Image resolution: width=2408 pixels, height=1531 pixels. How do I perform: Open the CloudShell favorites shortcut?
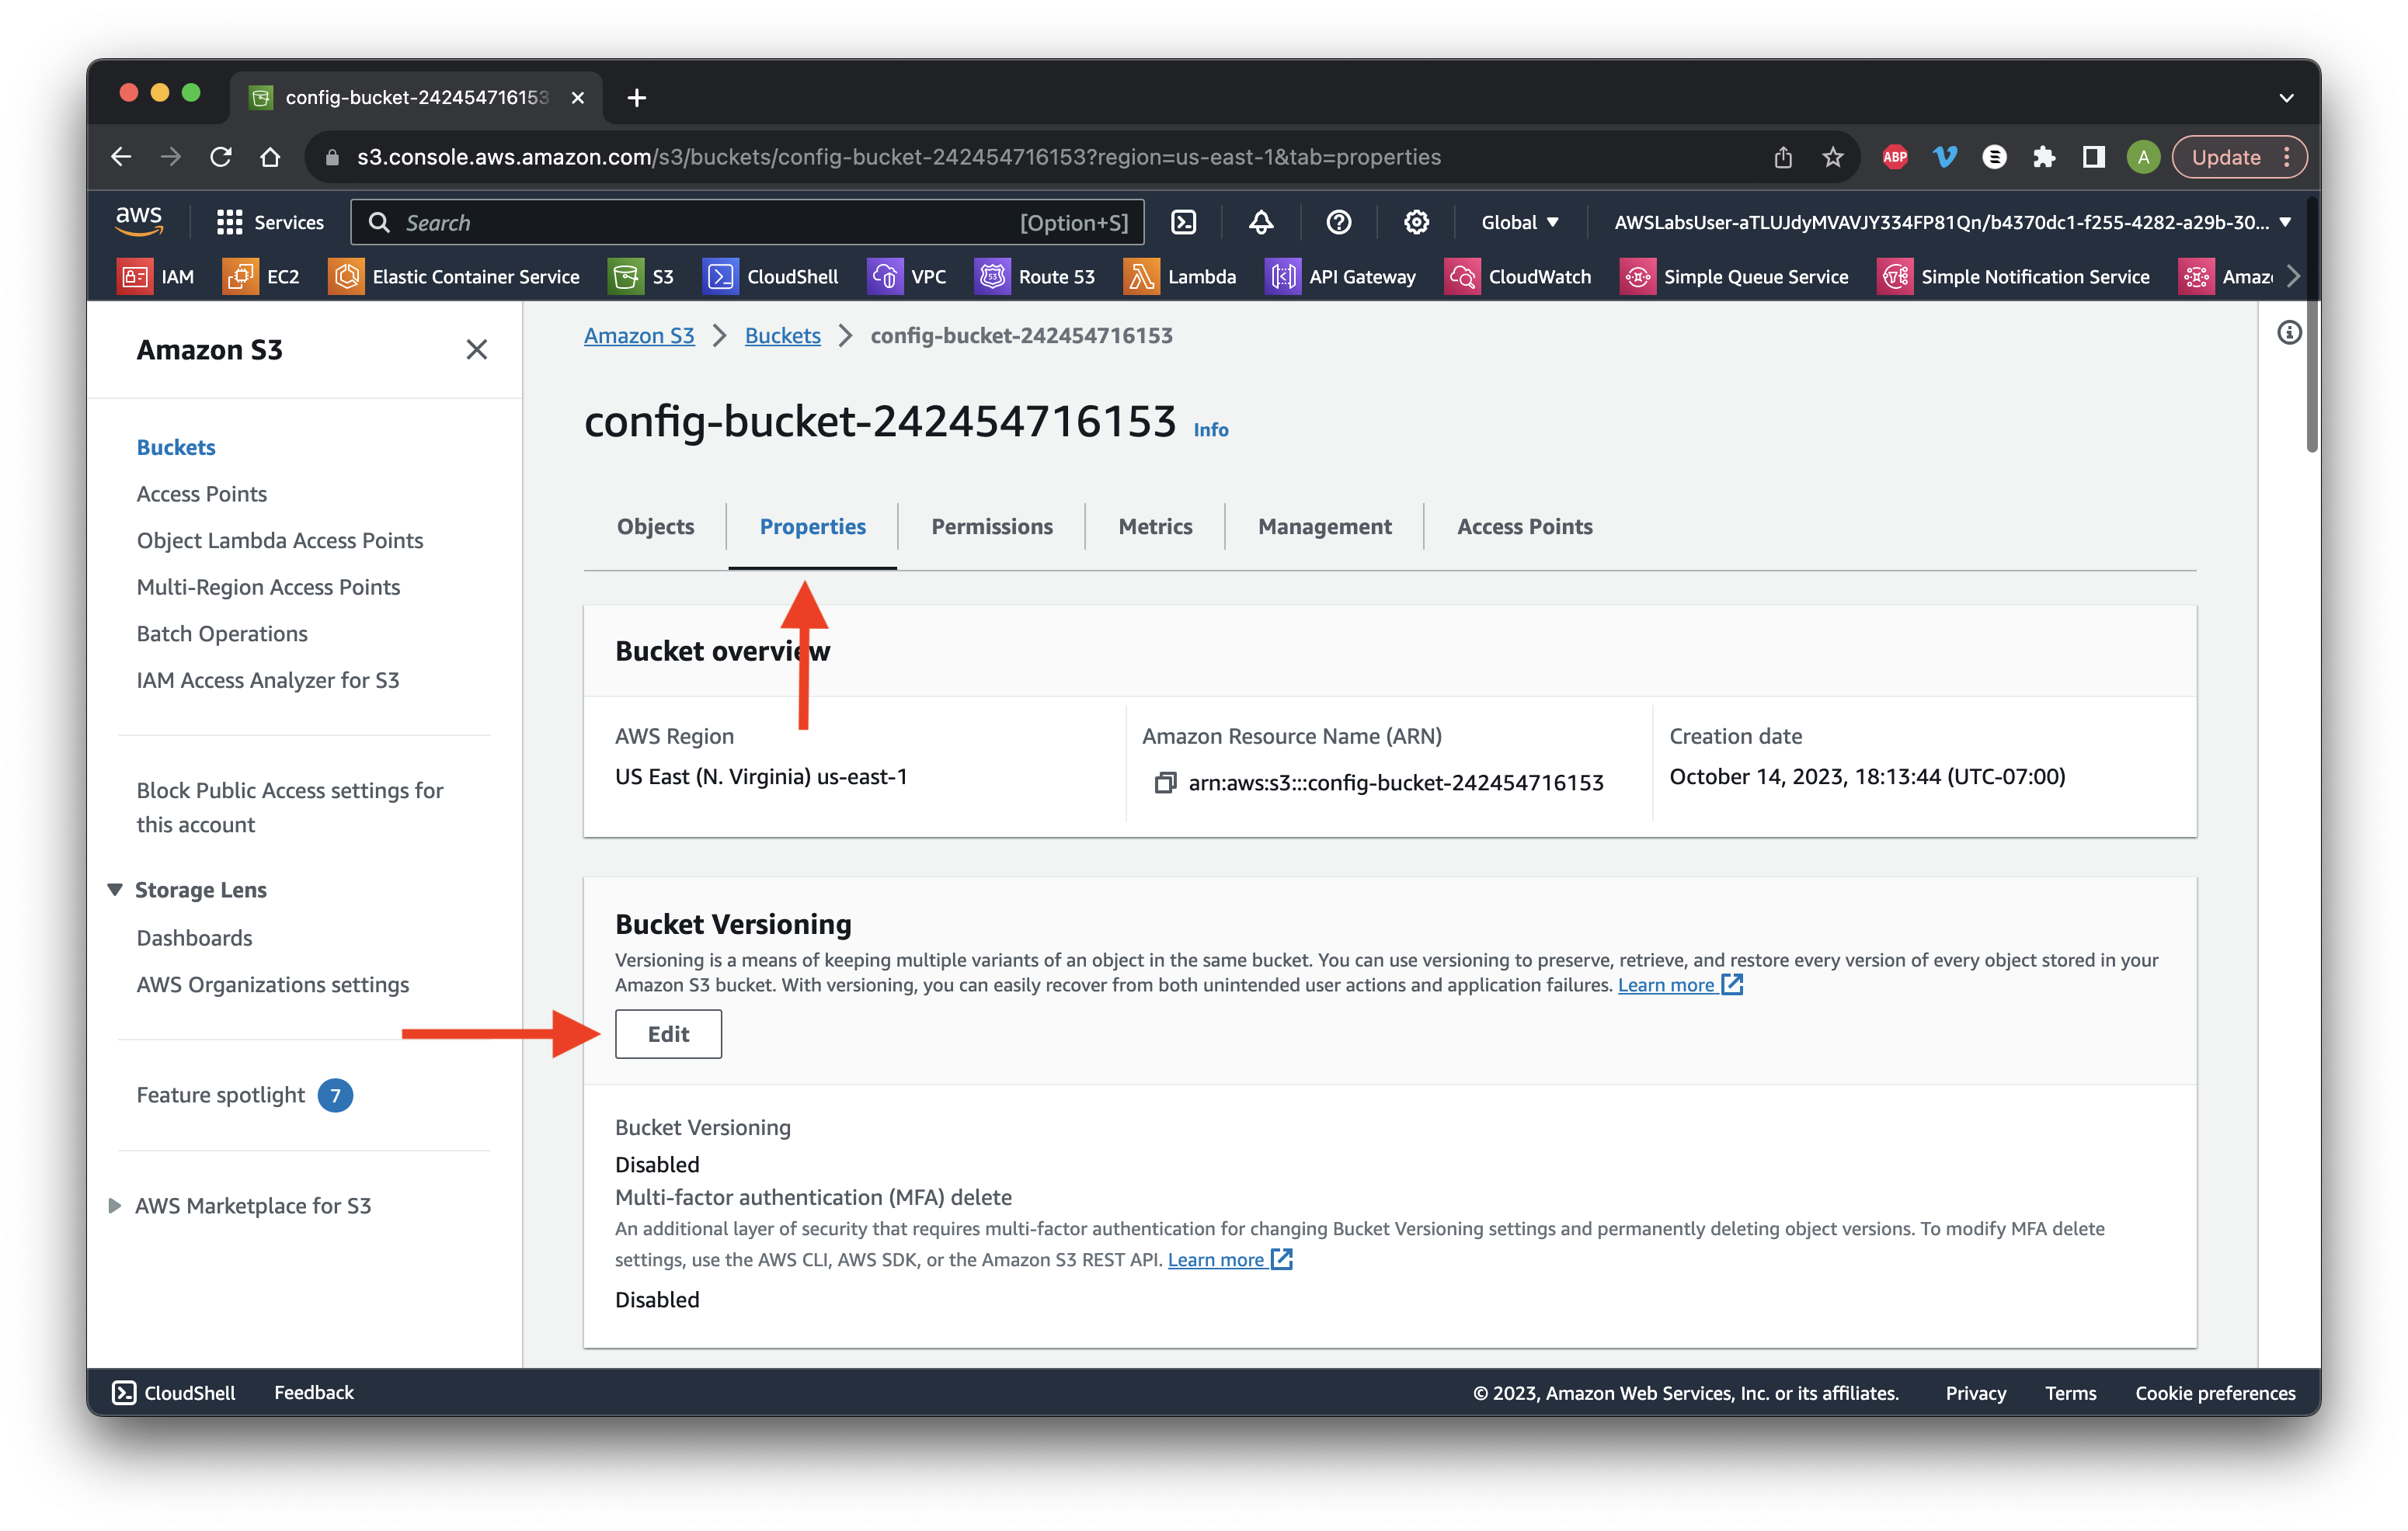tap(771, 277)
